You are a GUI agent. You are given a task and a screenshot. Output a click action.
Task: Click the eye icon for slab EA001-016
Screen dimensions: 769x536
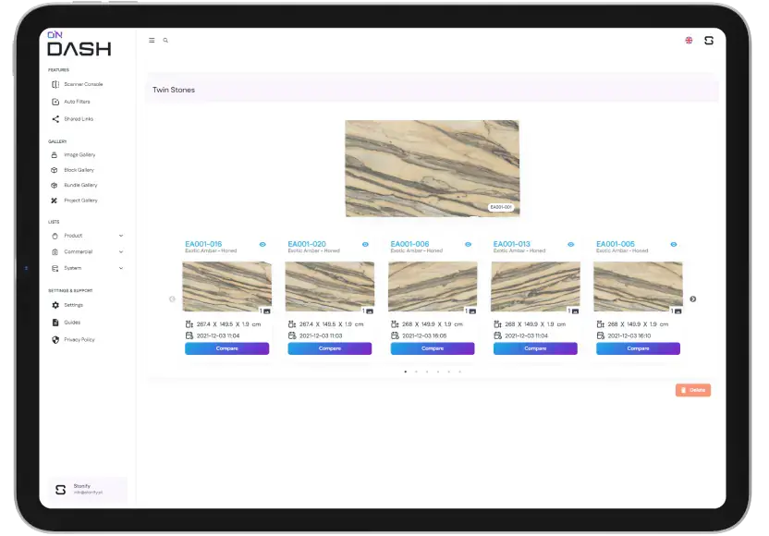click(x=262, y=244)
